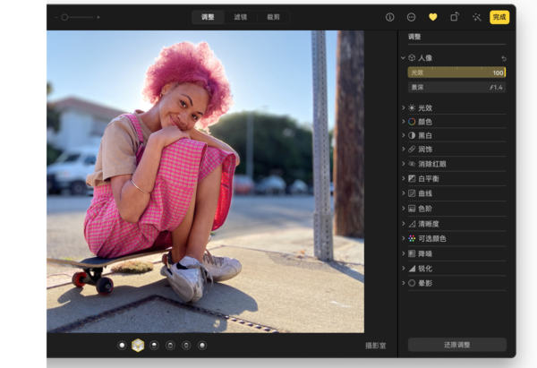Expand the 颜色 adjustment chevron
Screen dimensions: 537x368
click(403, 121)
